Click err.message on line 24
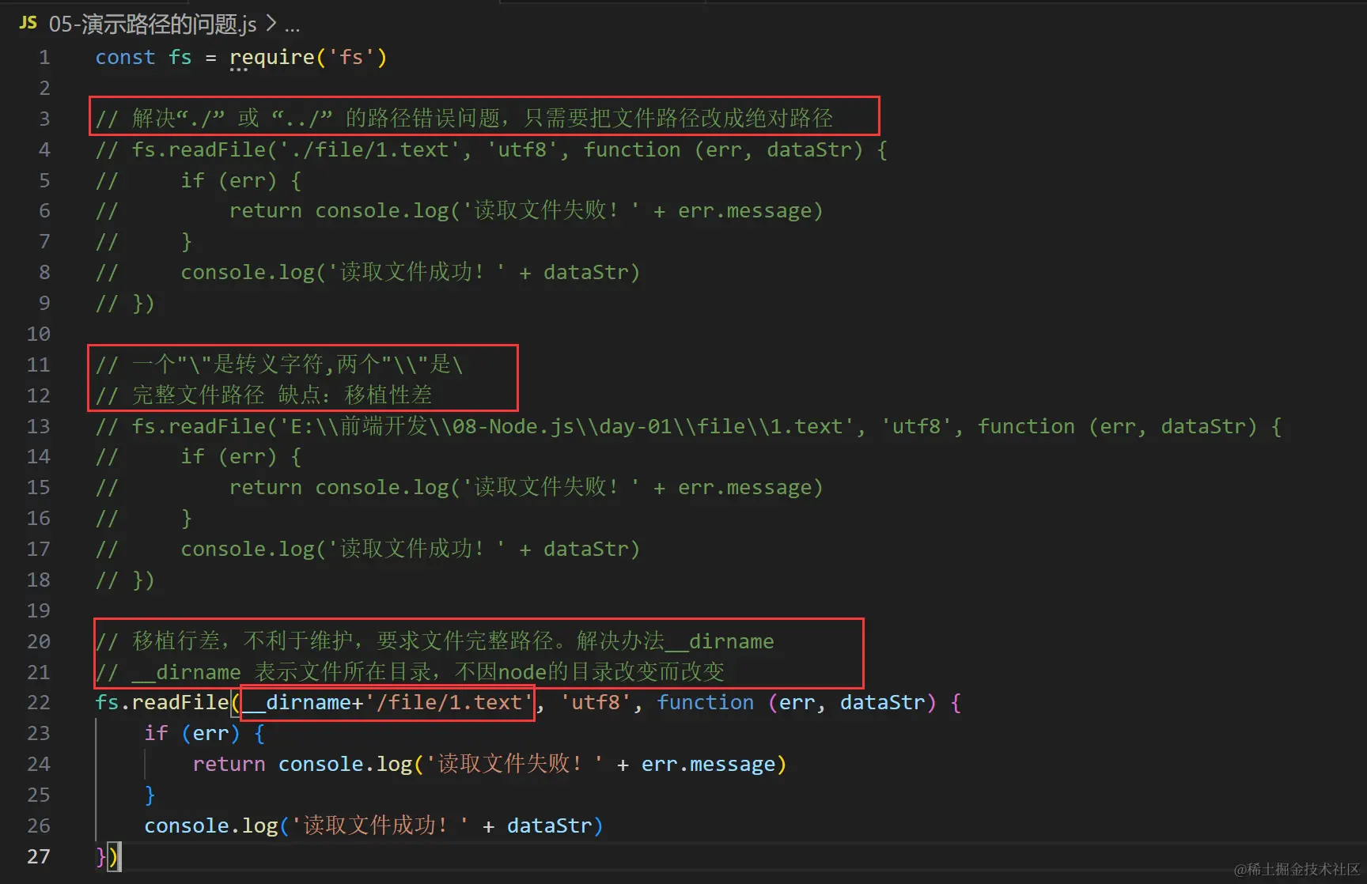Image resolution: width=1367 pixels, height=884 pixels. pos(708,764)
